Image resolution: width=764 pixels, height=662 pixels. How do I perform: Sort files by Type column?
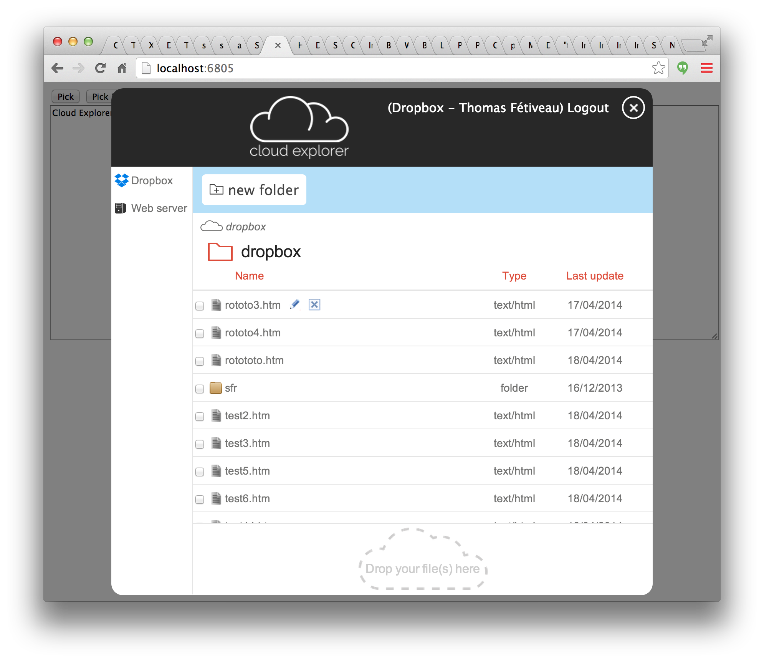click(x=514, y=276)
